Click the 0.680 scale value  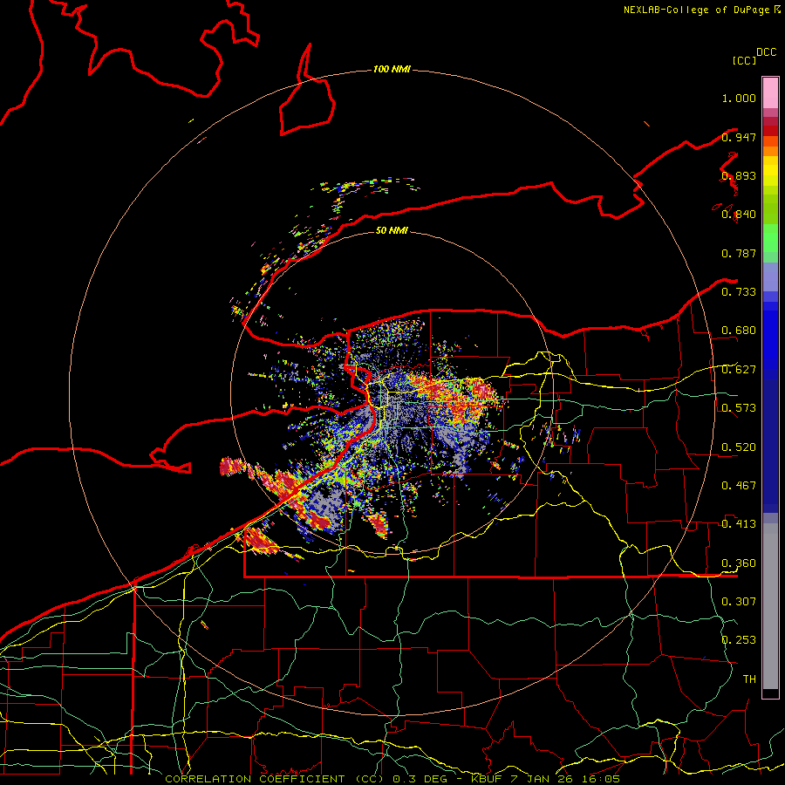click(x=739, y=331)
